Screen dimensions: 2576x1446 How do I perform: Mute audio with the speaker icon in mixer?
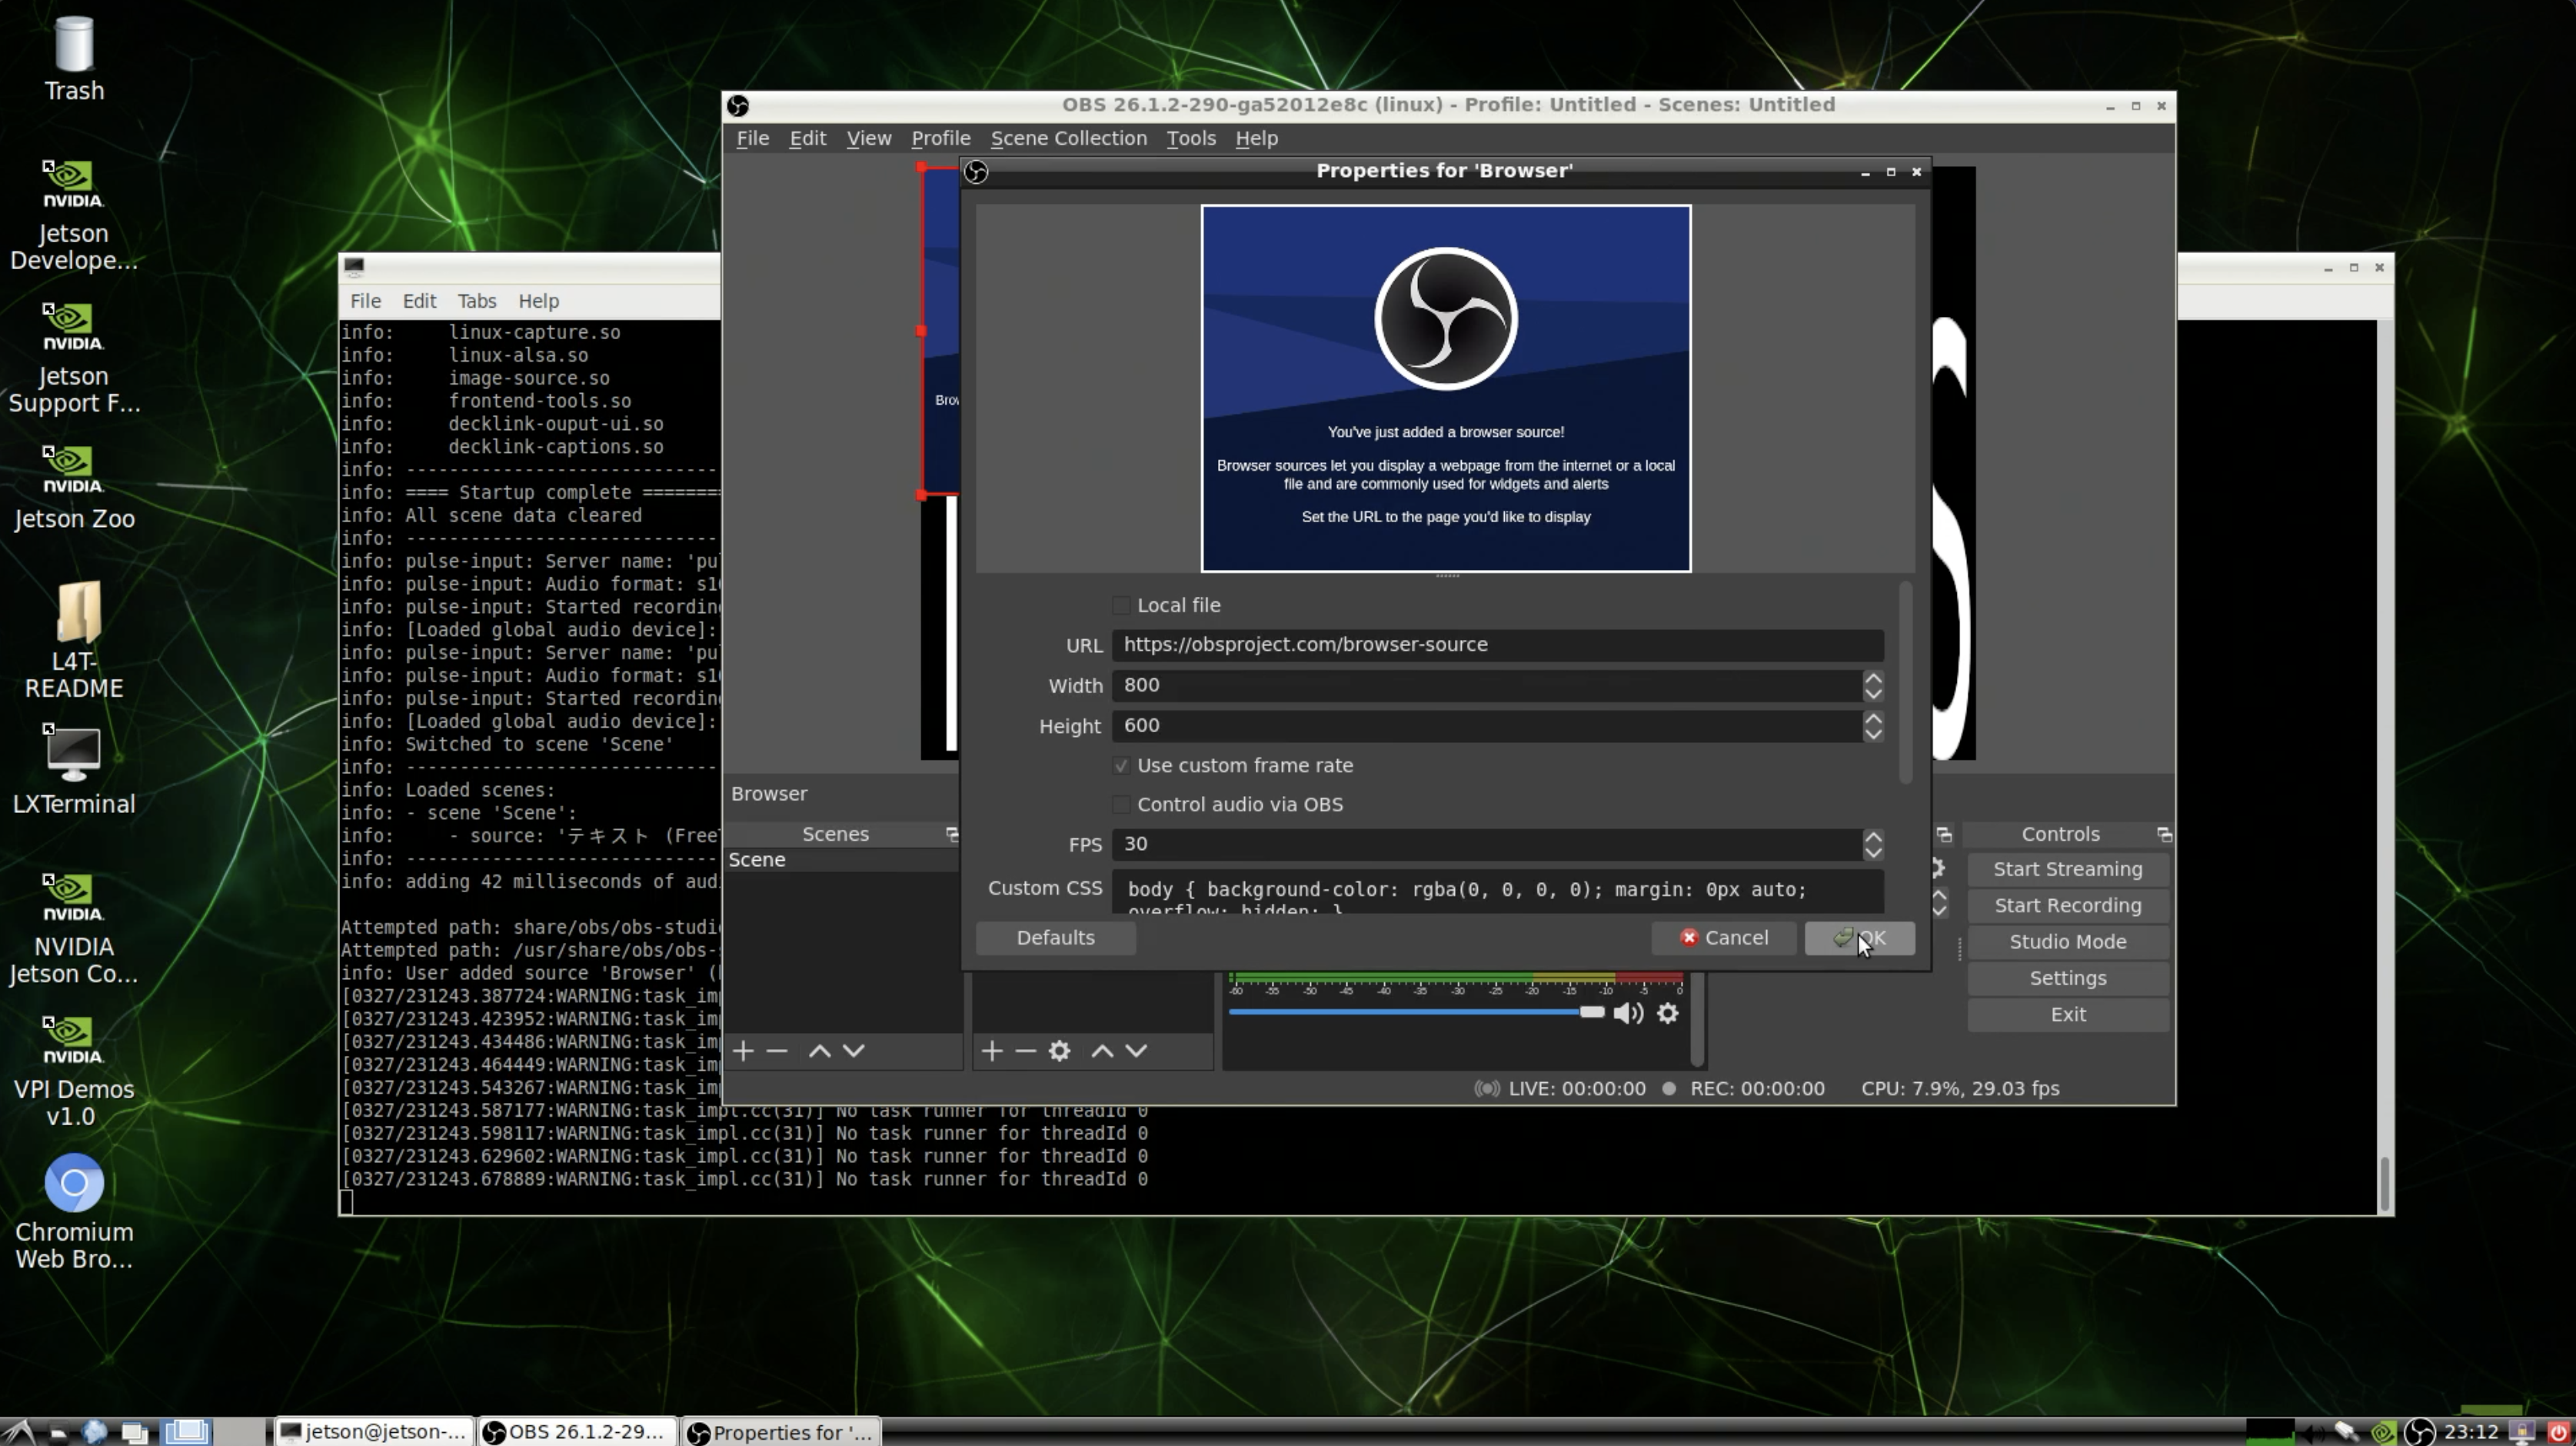pos(1628,1013)
